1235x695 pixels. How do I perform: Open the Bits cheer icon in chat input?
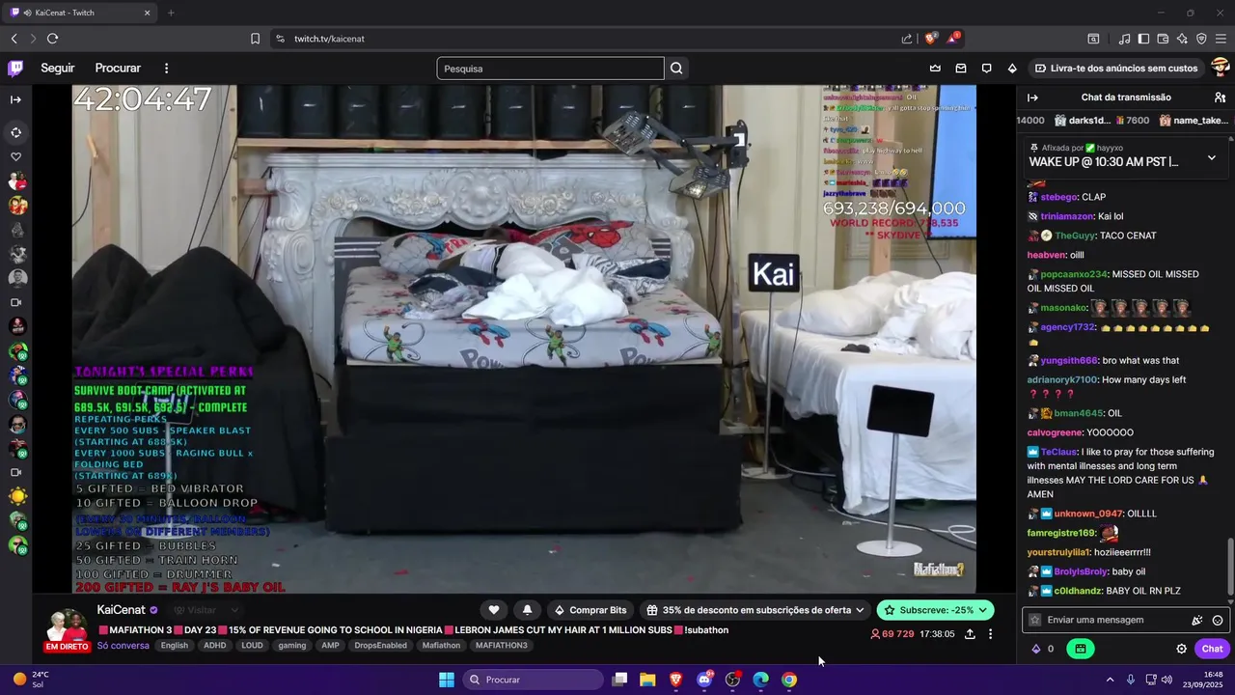[1197, 621]
